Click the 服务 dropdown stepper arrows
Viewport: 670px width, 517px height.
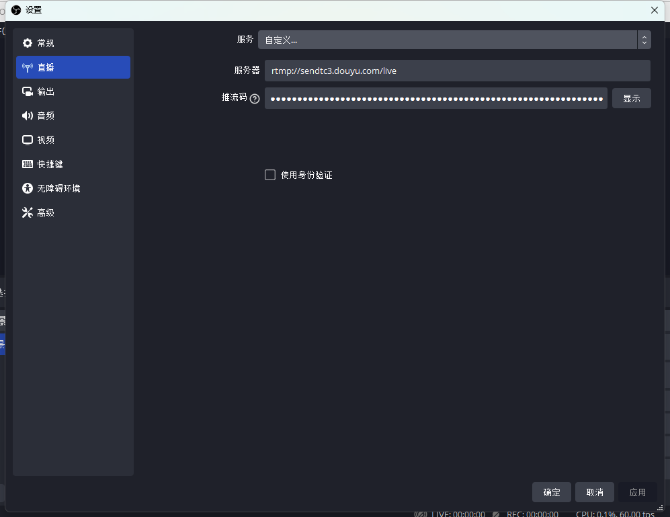[644, 40]
